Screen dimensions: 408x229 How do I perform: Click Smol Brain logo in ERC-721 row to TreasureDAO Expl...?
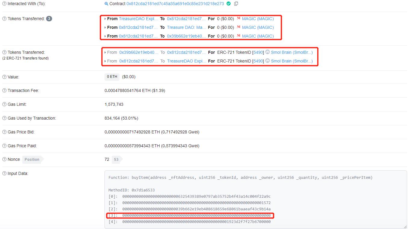[267, 61]
